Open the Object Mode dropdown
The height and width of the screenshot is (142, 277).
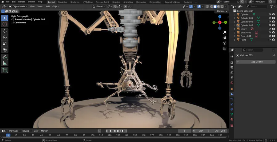pyautogui.click(x=18, y=6)
